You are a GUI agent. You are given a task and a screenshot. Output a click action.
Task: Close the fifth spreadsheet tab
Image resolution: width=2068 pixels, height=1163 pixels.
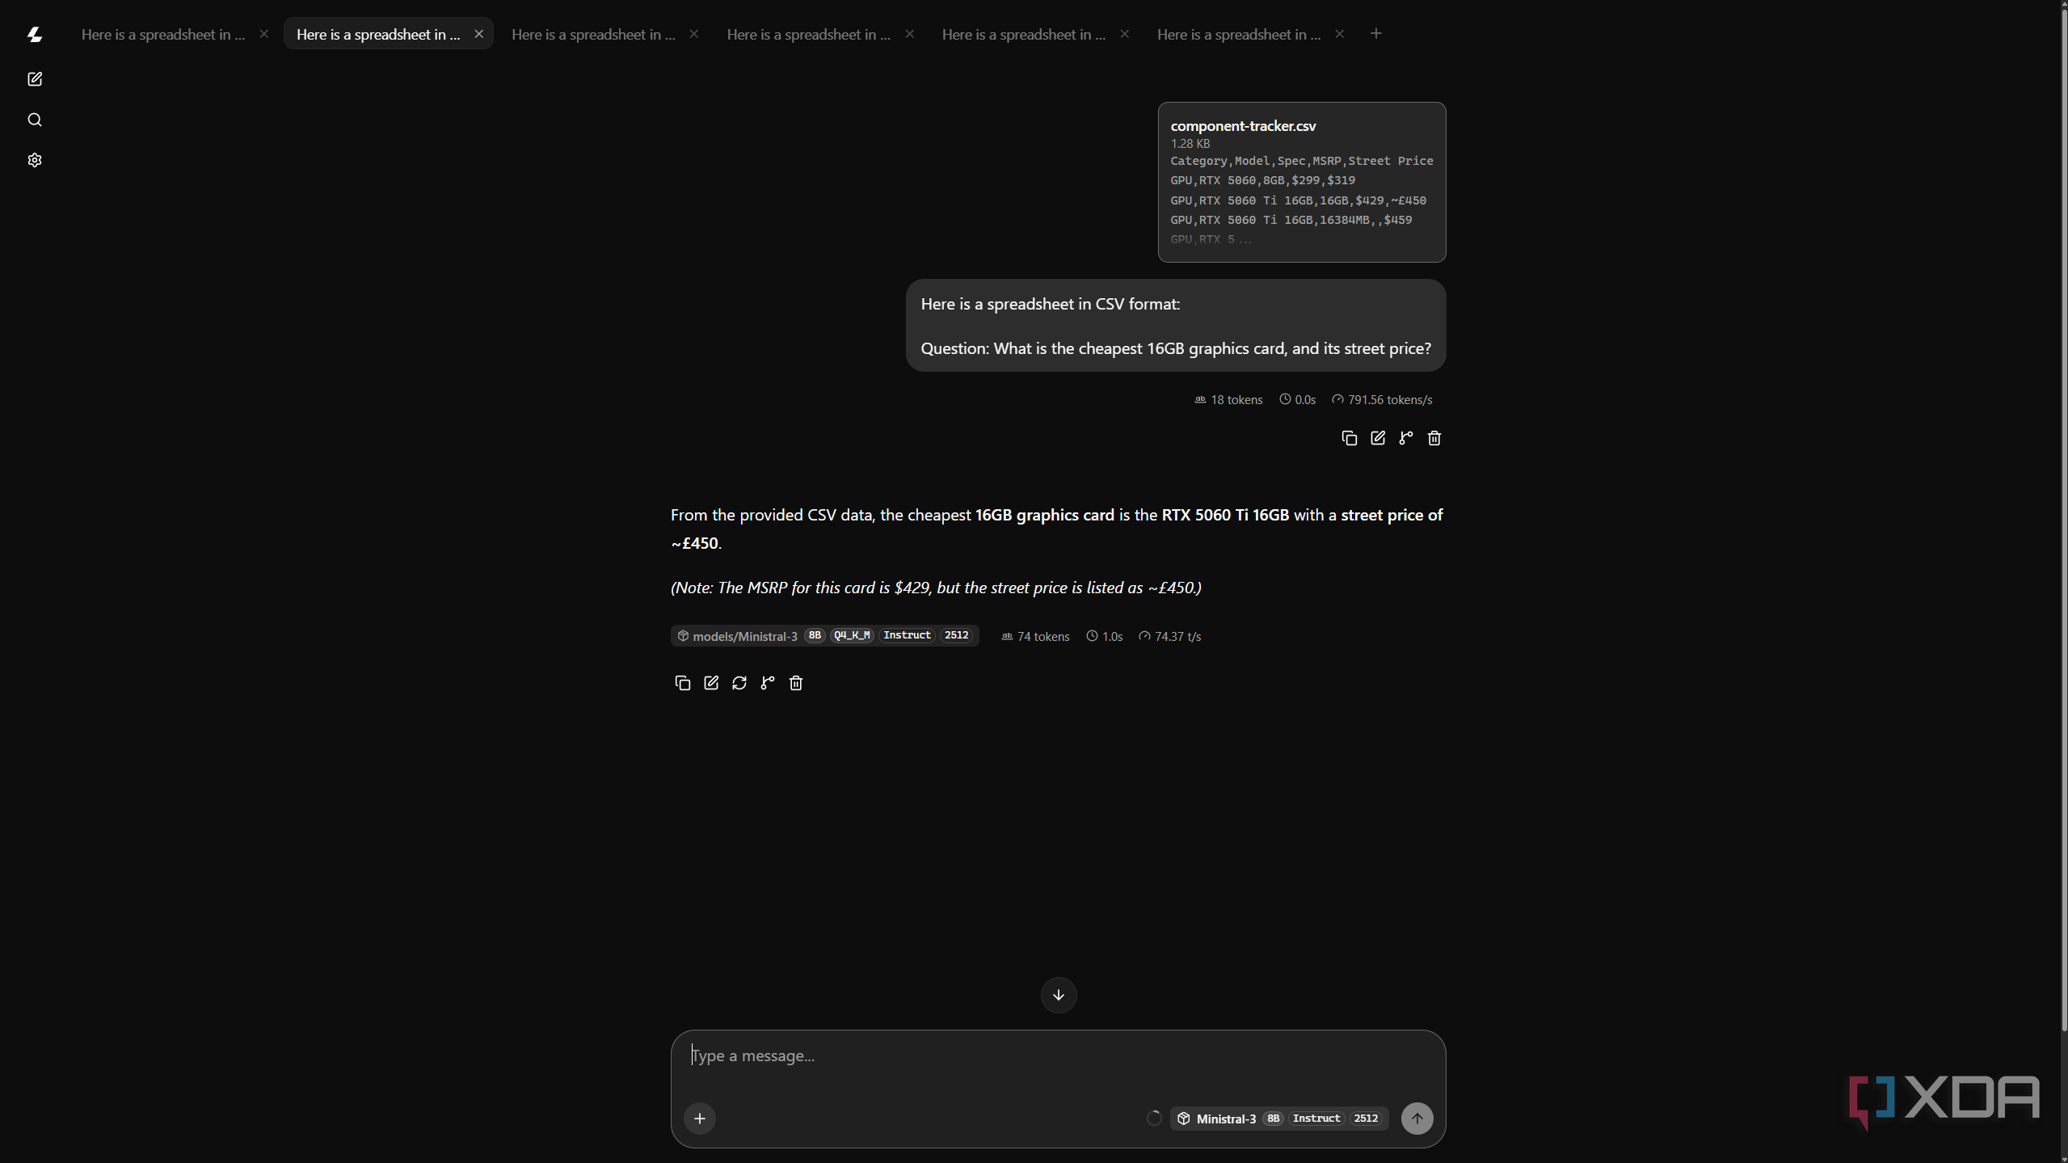[x=1125, y=34]
